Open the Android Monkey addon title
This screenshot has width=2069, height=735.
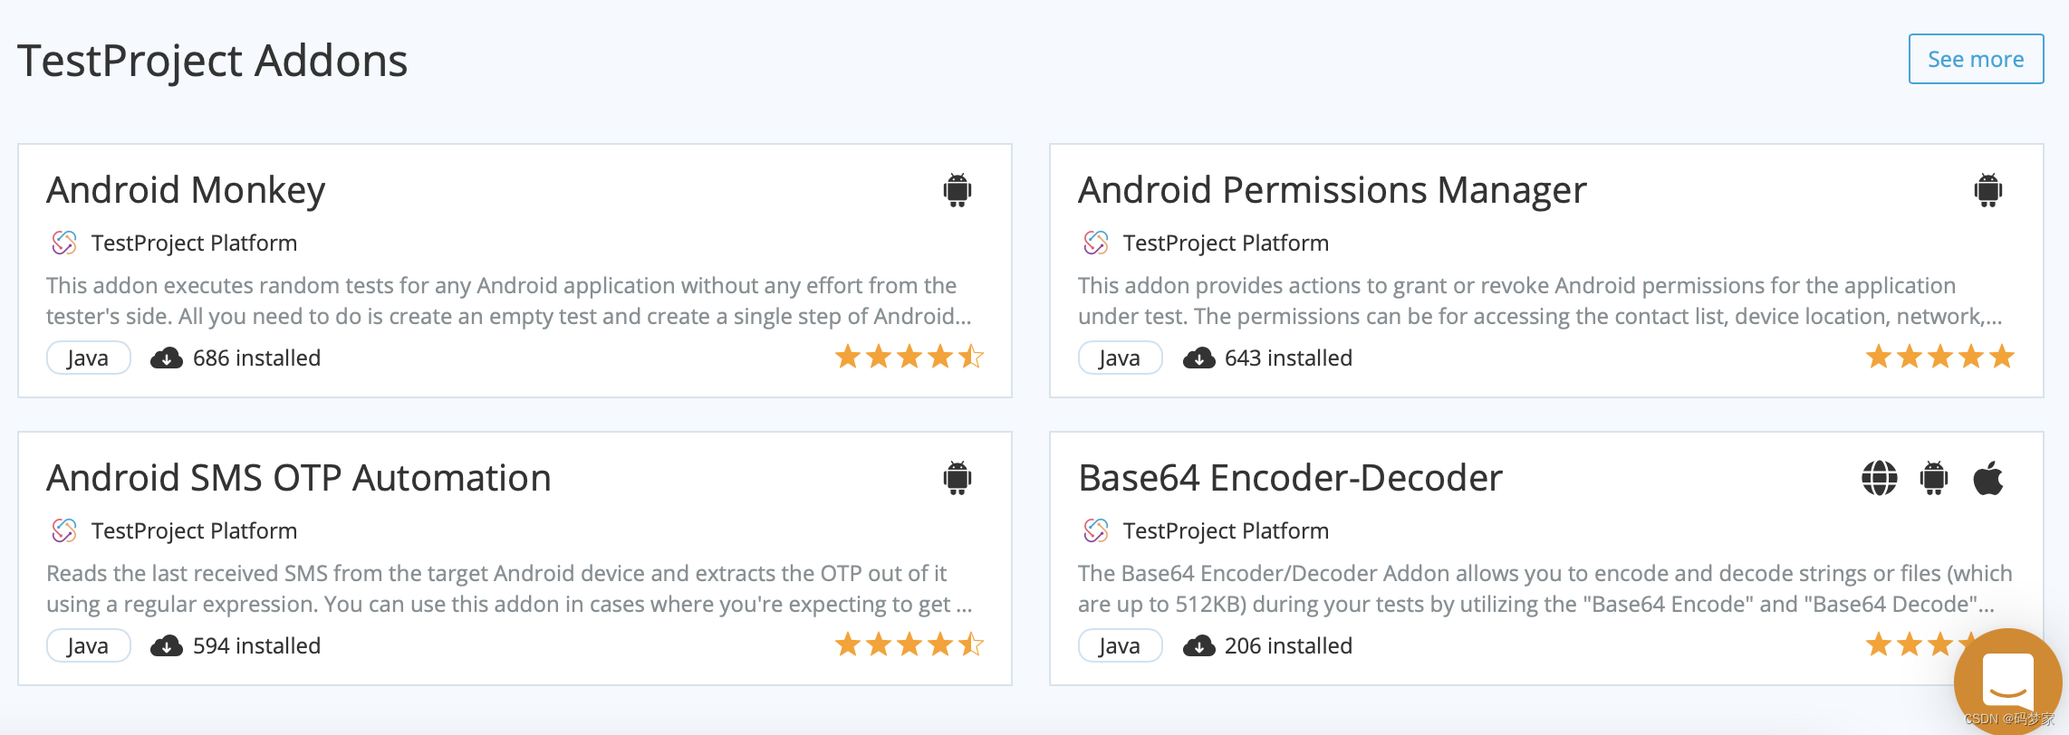click(x=186, y=190)
